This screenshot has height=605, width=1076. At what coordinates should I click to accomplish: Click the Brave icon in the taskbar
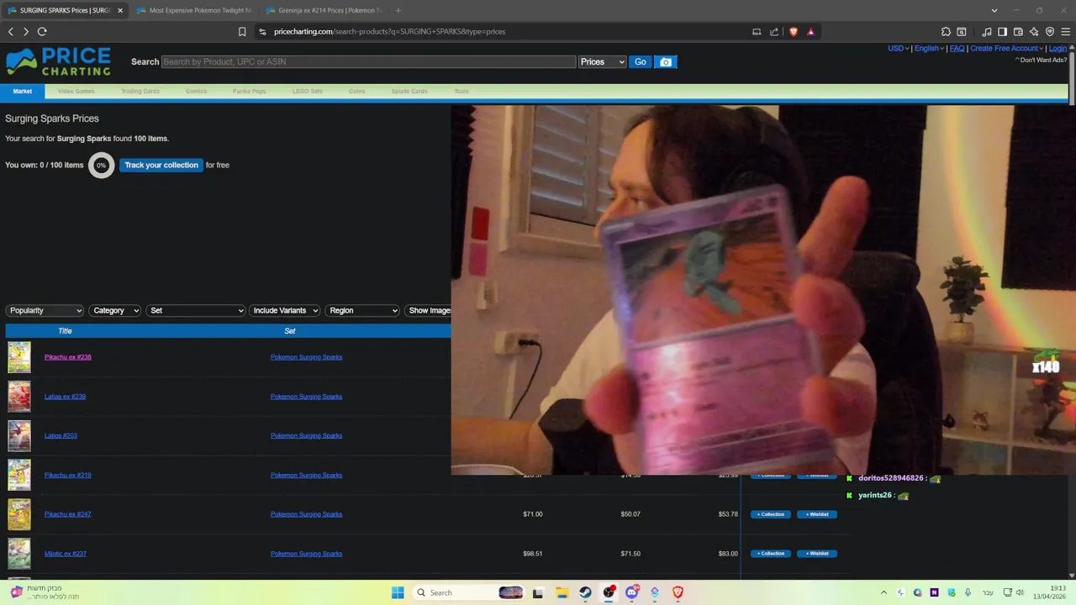(678, 592)
